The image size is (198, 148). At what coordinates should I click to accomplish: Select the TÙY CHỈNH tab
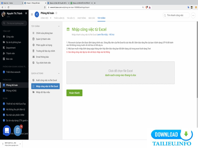pos(101,18)
